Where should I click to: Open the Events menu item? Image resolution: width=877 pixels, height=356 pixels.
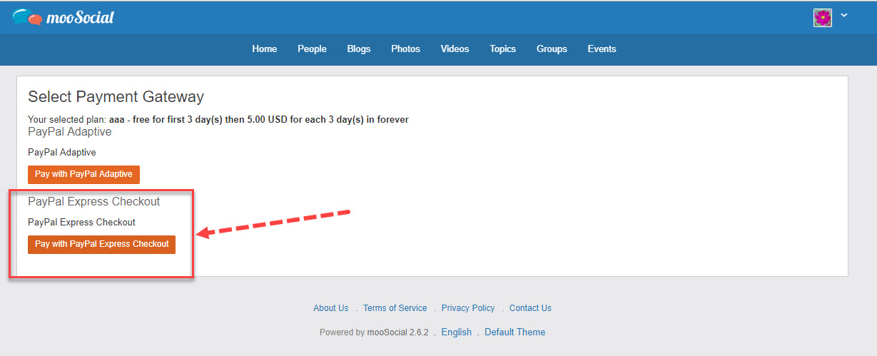[602, 49]
